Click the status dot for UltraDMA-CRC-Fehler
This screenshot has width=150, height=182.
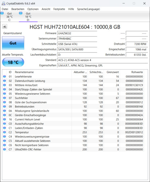pyautogui.click(x=4, y=149)
